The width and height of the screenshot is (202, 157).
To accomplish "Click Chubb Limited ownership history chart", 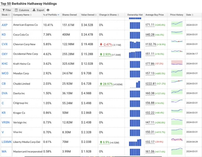I will point(135,84).
